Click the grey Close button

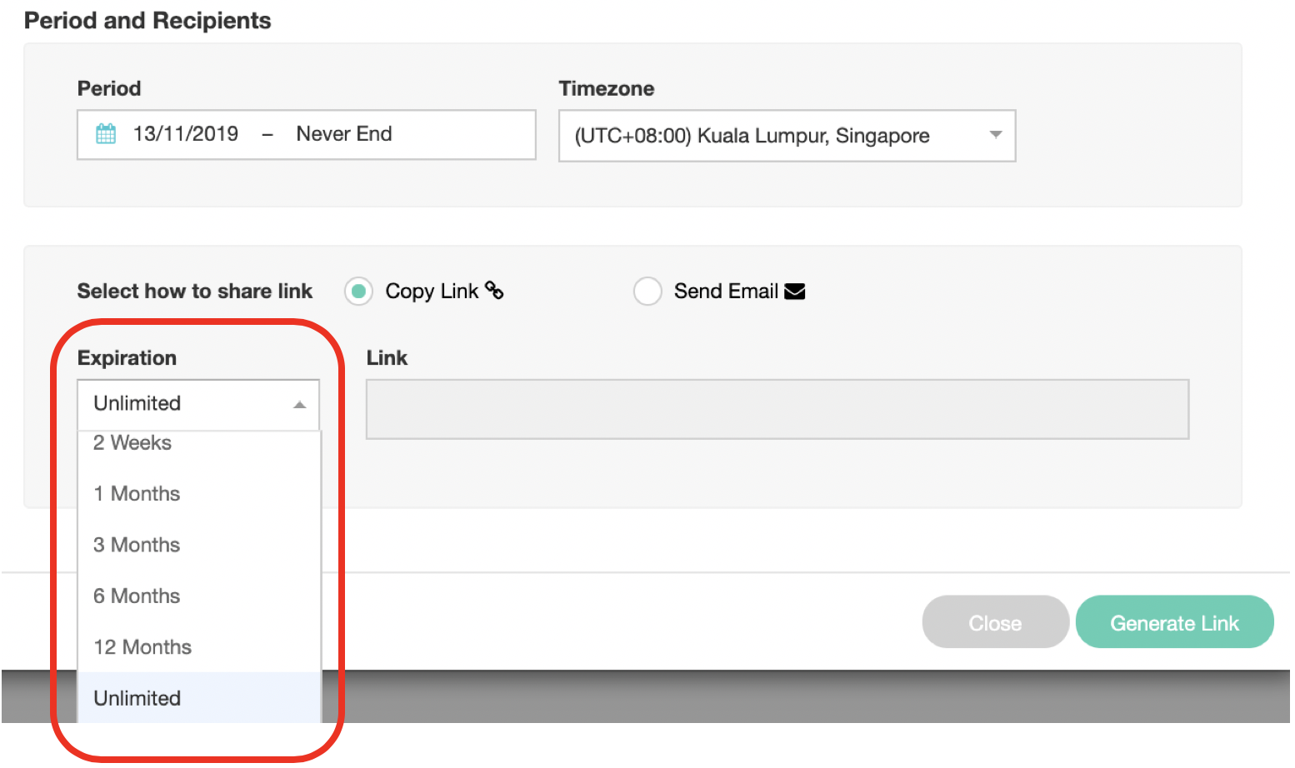tap(995, 622)
